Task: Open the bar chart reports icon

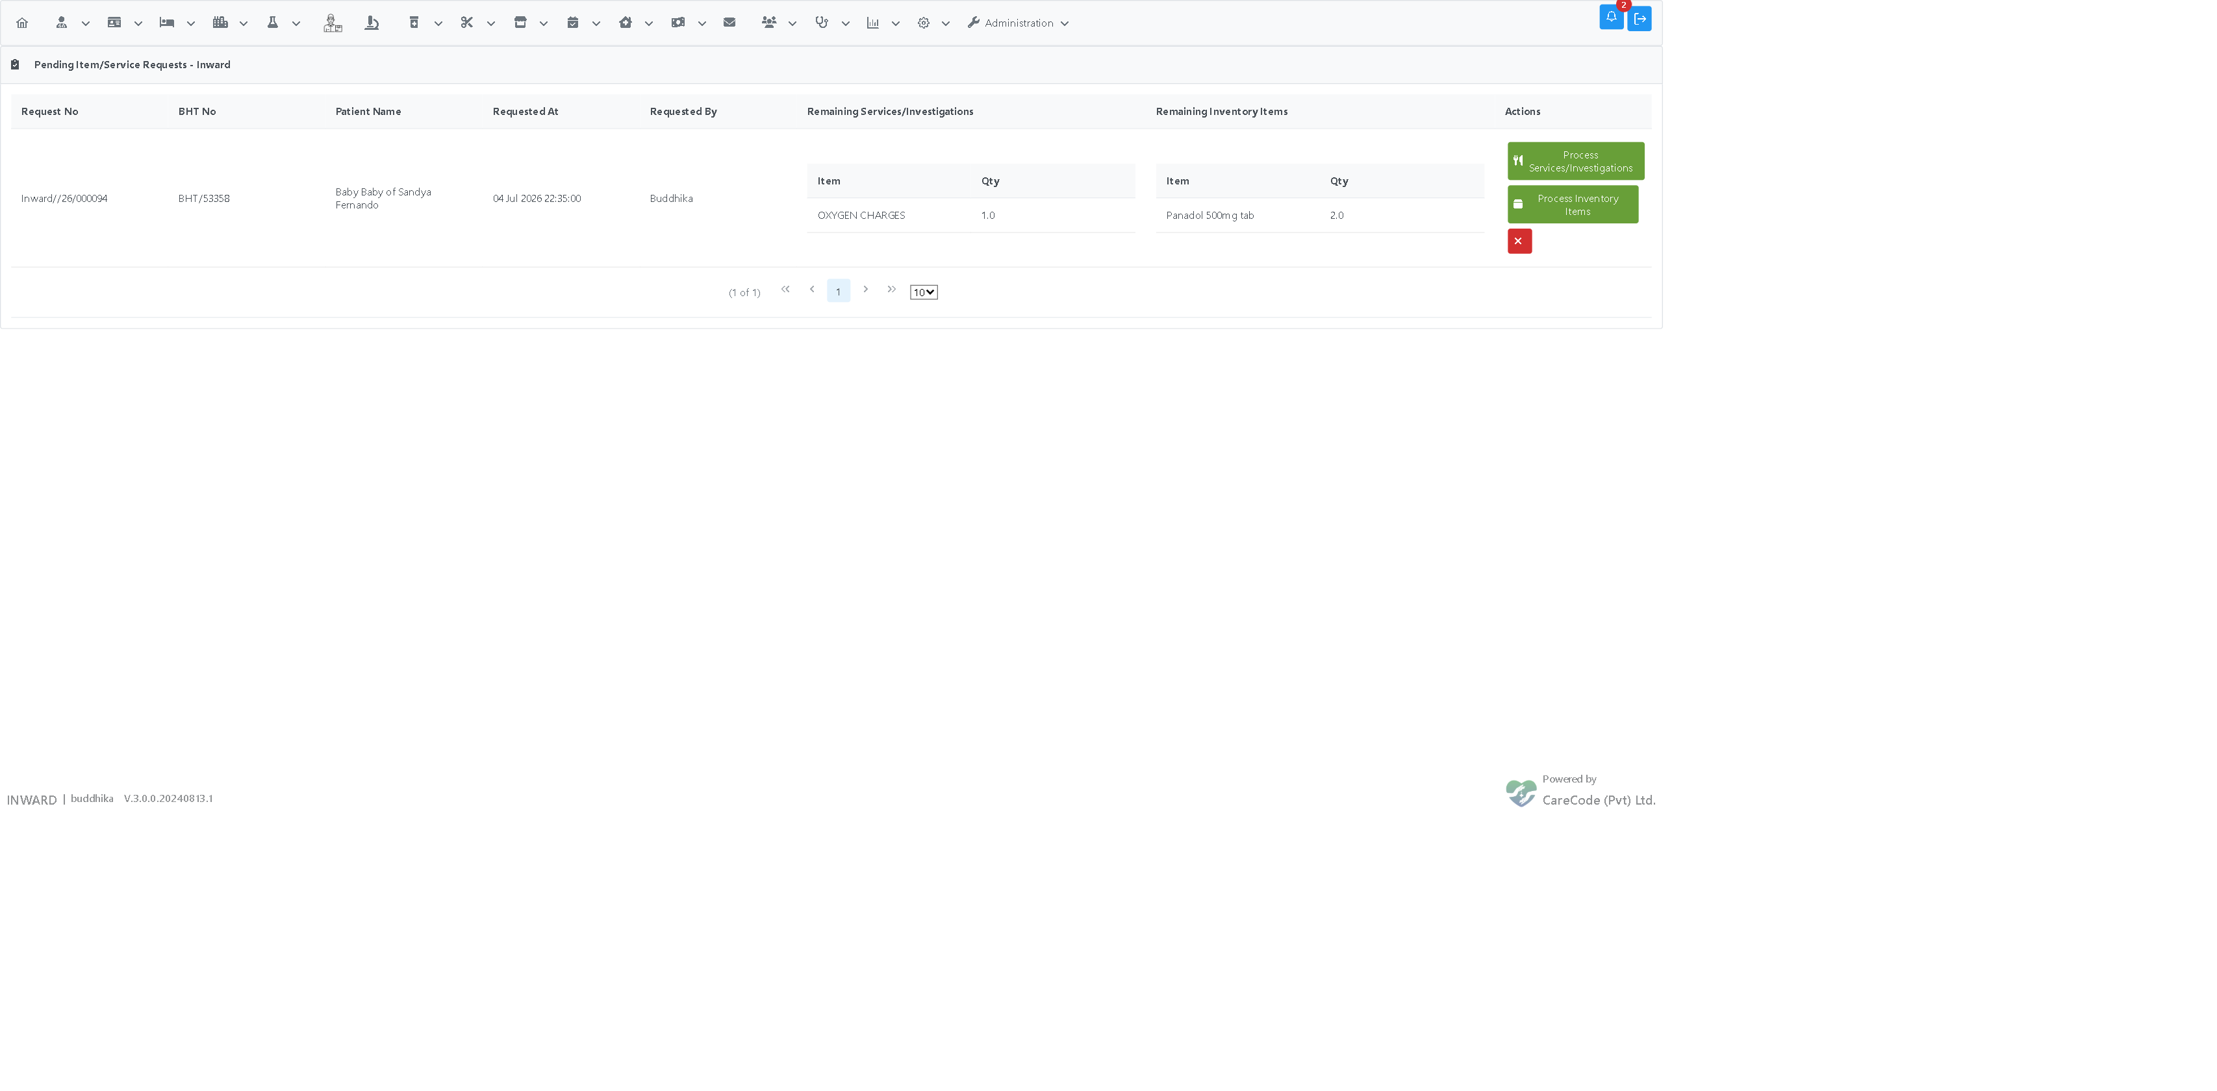Action: pos(872,23)
